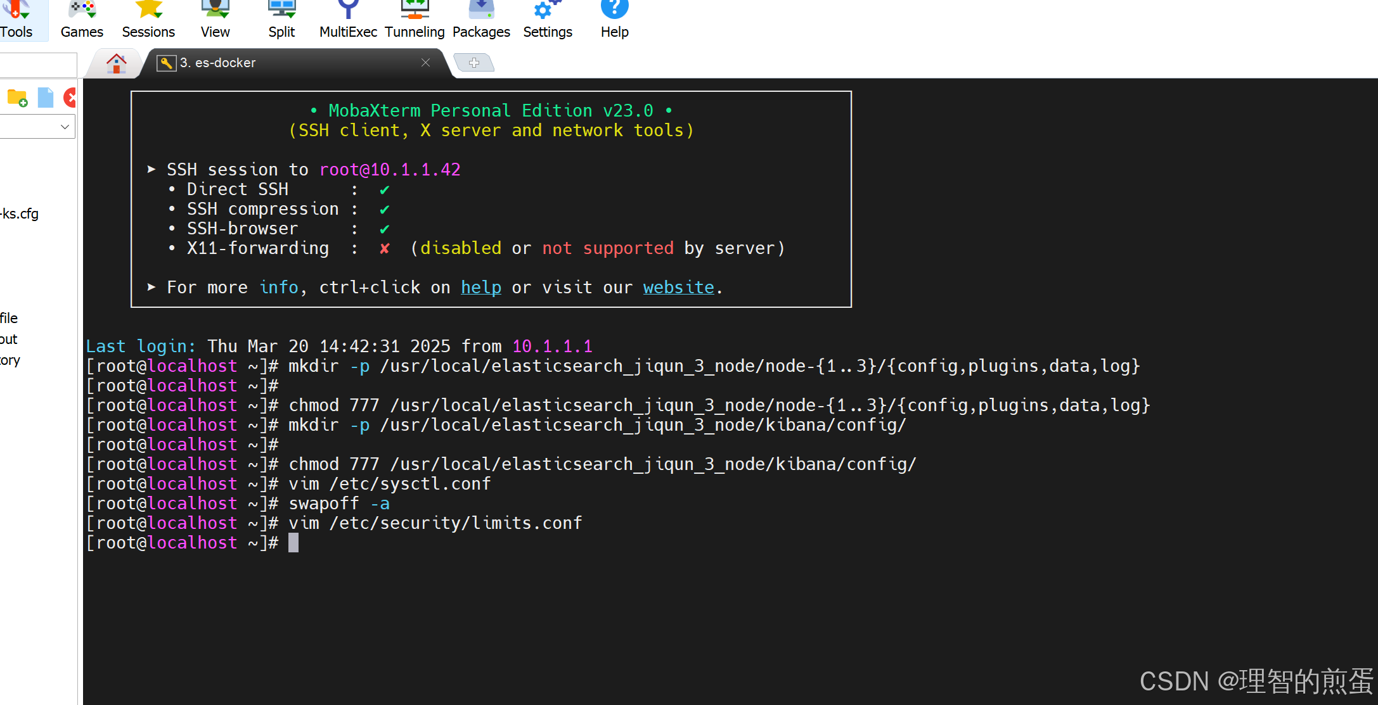Open the View toolbar menu
This screenshot has height=705, width=1378.
point(215,19)
